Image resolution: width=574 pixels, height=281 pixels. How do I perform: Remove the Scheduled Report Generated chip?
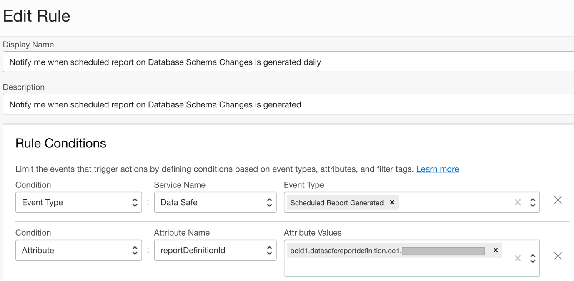pyautogui.click(x=392, y=202)
